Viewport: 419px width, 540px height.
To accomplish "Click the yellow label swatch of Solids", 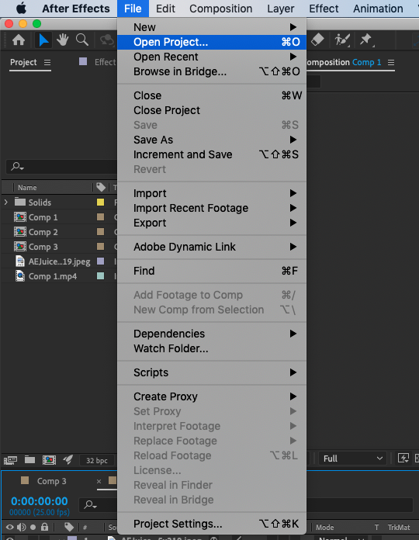I will click(100, 202).
